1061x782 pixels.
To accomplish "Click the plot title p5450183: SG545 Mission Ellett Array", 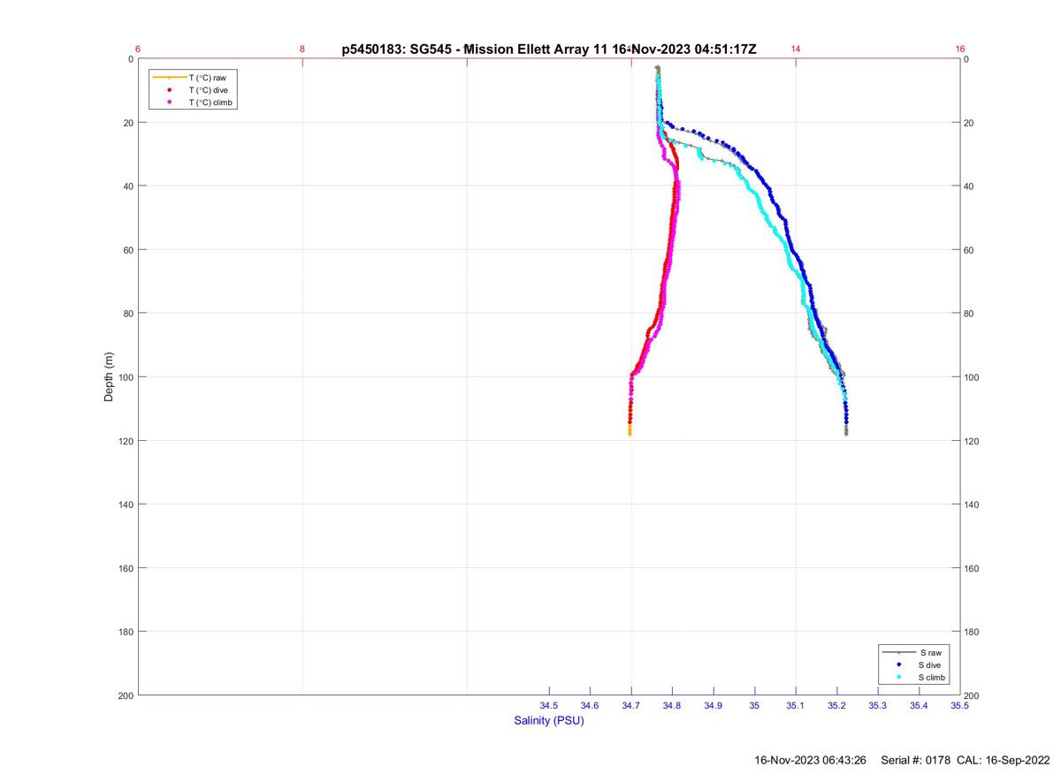I will tap(549, 49).
